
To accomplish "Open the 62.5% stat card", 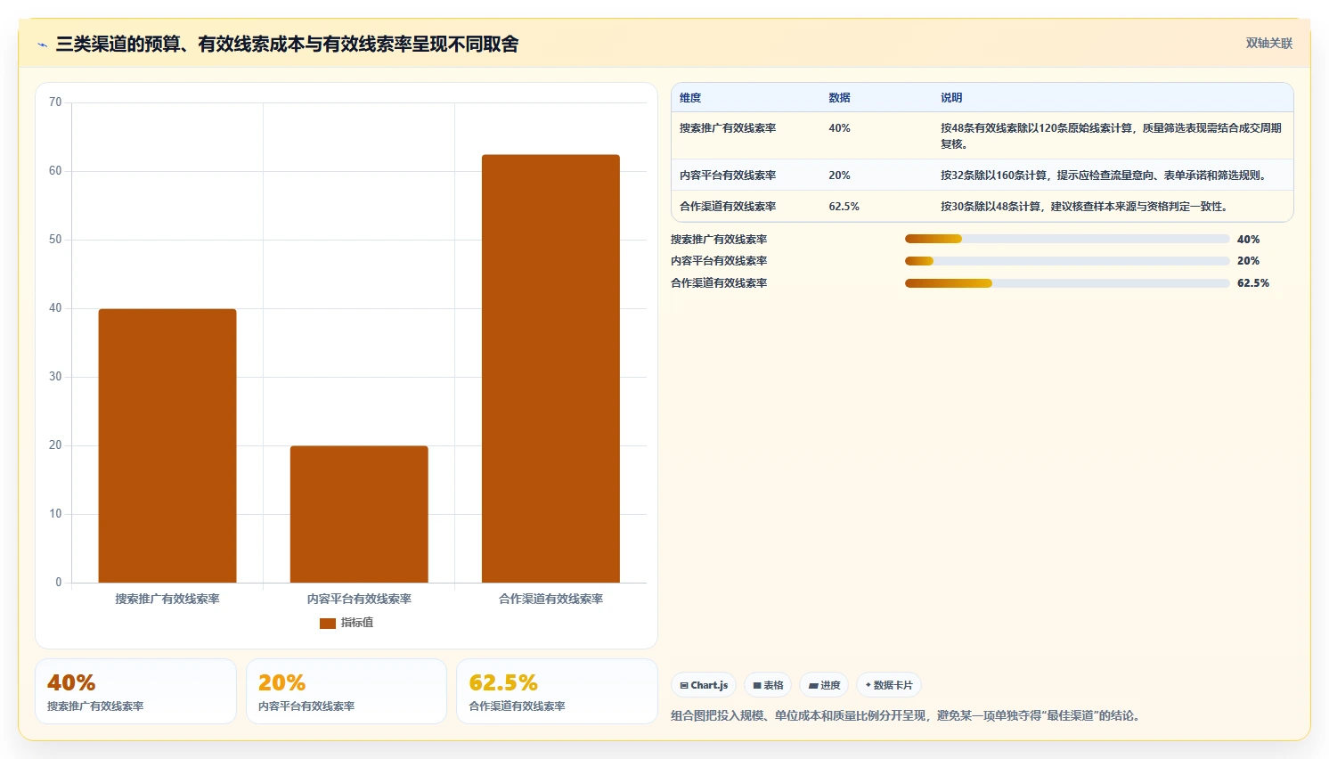I will [x=557, y=691].
